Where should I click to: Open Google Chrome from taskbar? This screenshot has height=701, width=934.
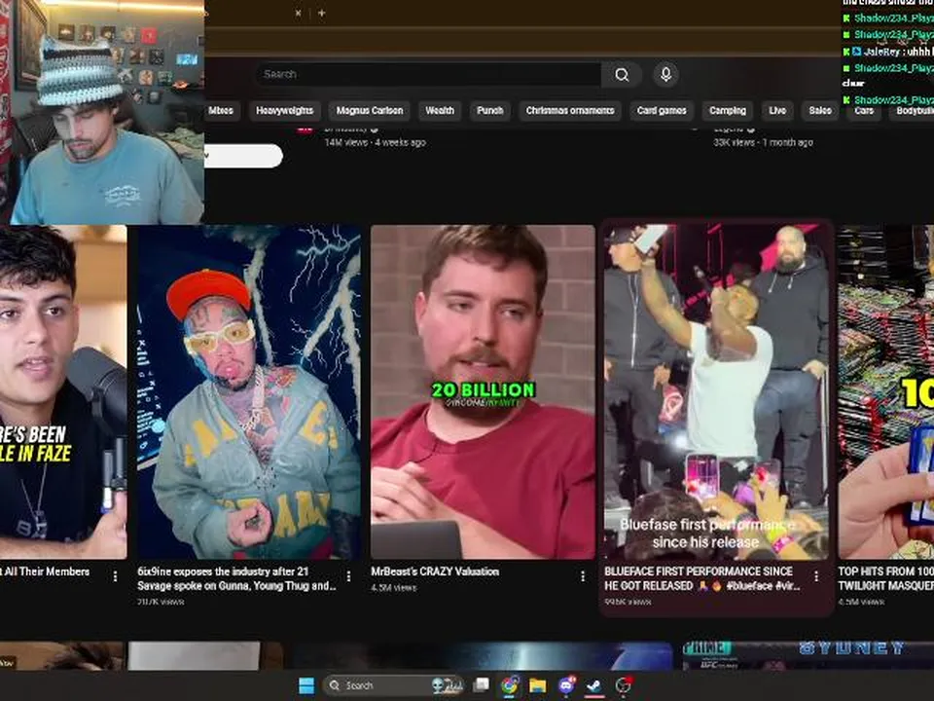click(x=509, y=685)
